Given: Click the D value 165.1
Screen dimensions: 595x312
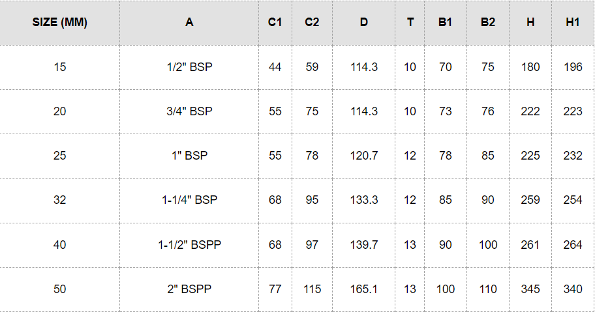Looking at the screenshot, I should [x=364, y=289].
